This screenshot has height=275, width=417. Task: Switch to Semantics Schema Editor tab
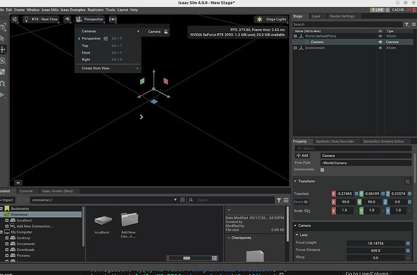(x=384, y=142)
